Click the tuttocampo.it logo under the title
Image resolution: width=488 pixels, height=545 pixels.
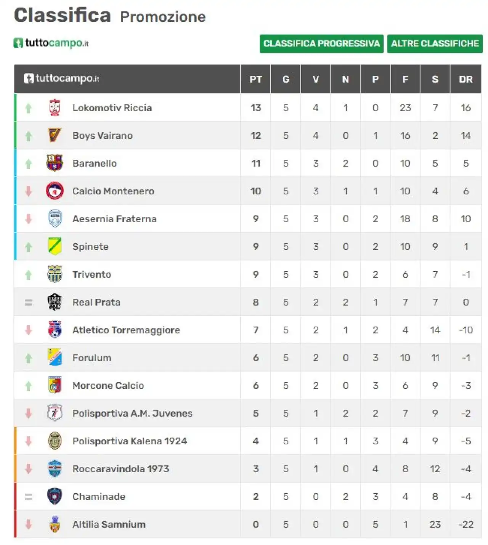[51, 43]
